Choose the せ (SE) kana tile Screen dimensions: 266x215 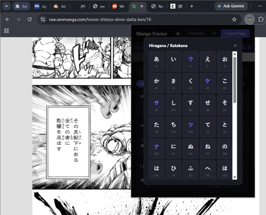[208, 105]
